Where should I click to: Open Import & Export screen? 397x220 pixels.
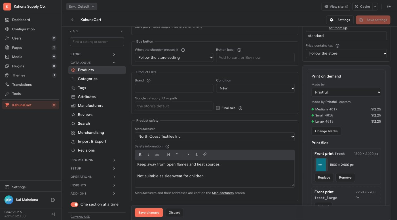[x=97, y=141]
